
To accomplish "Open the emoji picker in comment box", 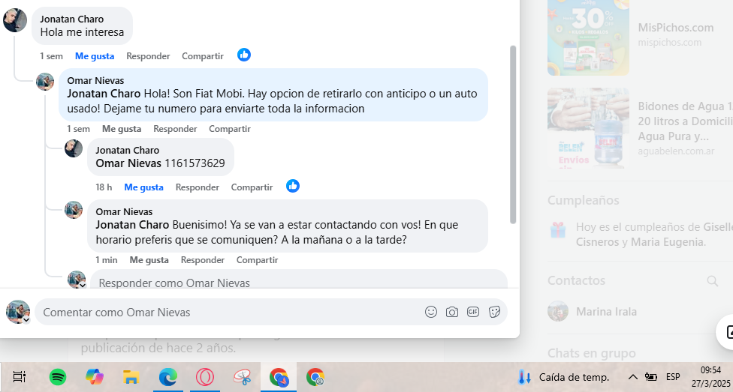I will tap(430, 312).
